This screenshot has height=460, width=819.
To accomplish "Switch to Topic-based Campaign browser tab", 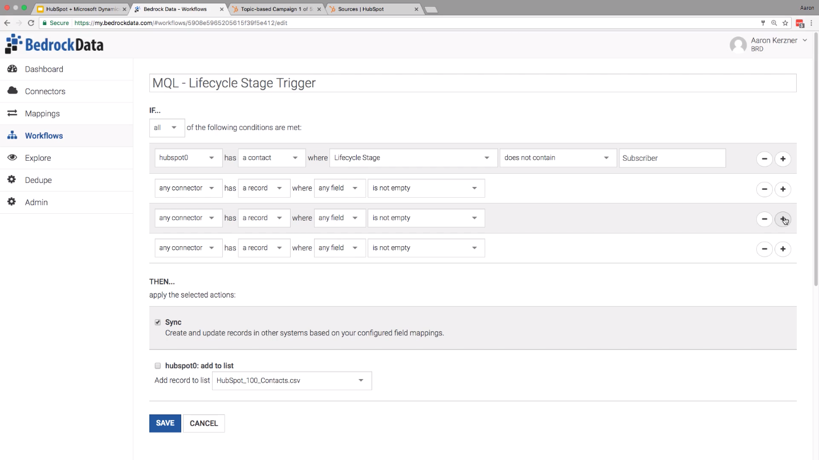I will [x=277, y=9].
